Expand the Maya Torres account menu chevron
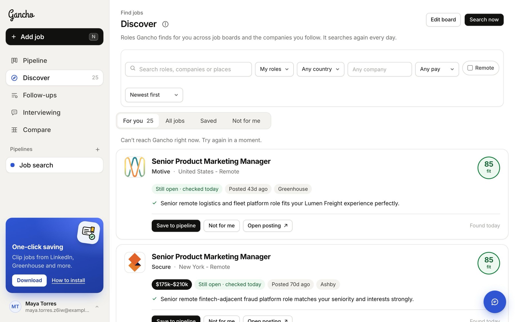The height and width of the screenshot is (322, 515). coord(97,307)
